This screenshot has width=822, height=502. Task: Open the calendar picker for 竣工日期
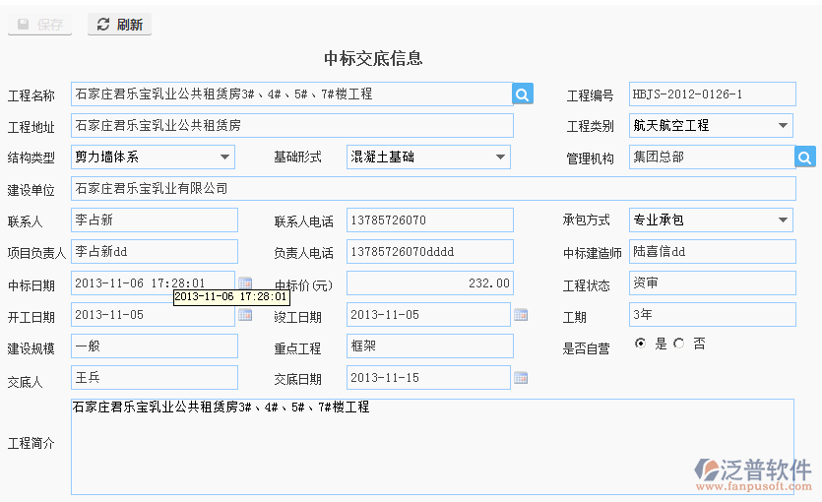click(x=521, y=315)
